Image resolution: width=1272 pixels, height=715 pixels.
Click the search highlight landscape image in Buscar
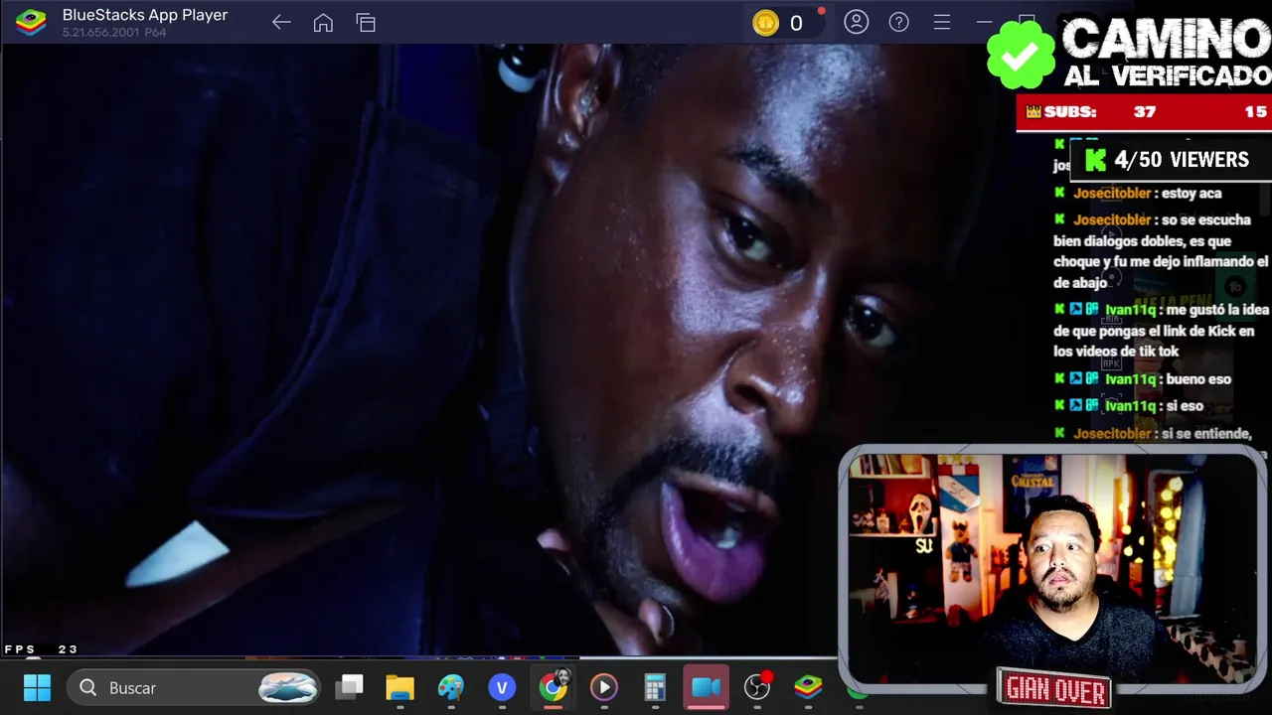click(288, 687)
